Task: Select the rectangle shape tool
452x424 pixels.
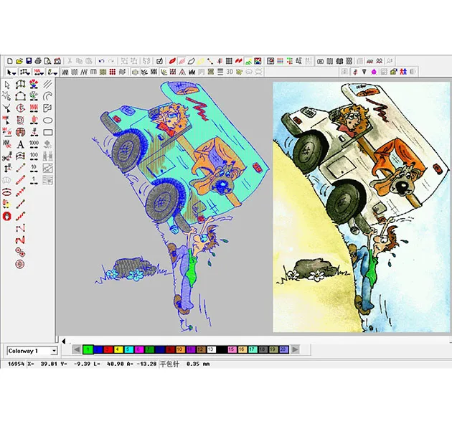Action: click(48, 132)
